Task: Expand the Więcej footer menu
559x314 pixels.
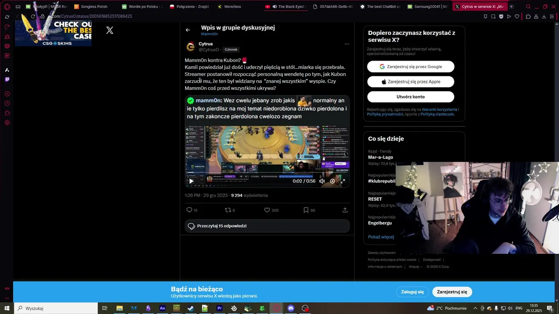Action: click(415, 266)
